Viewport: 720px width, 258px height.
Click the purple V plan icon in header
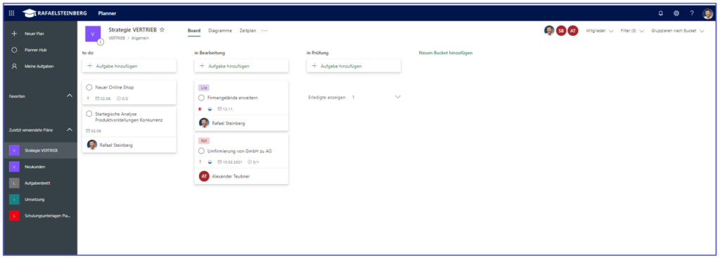(93, 34)
